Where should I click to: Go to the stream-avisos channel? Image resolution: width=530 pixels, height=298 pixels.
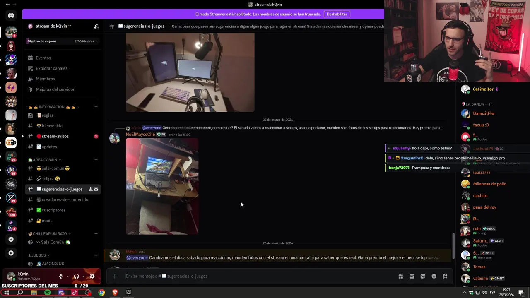coord(63,136)
